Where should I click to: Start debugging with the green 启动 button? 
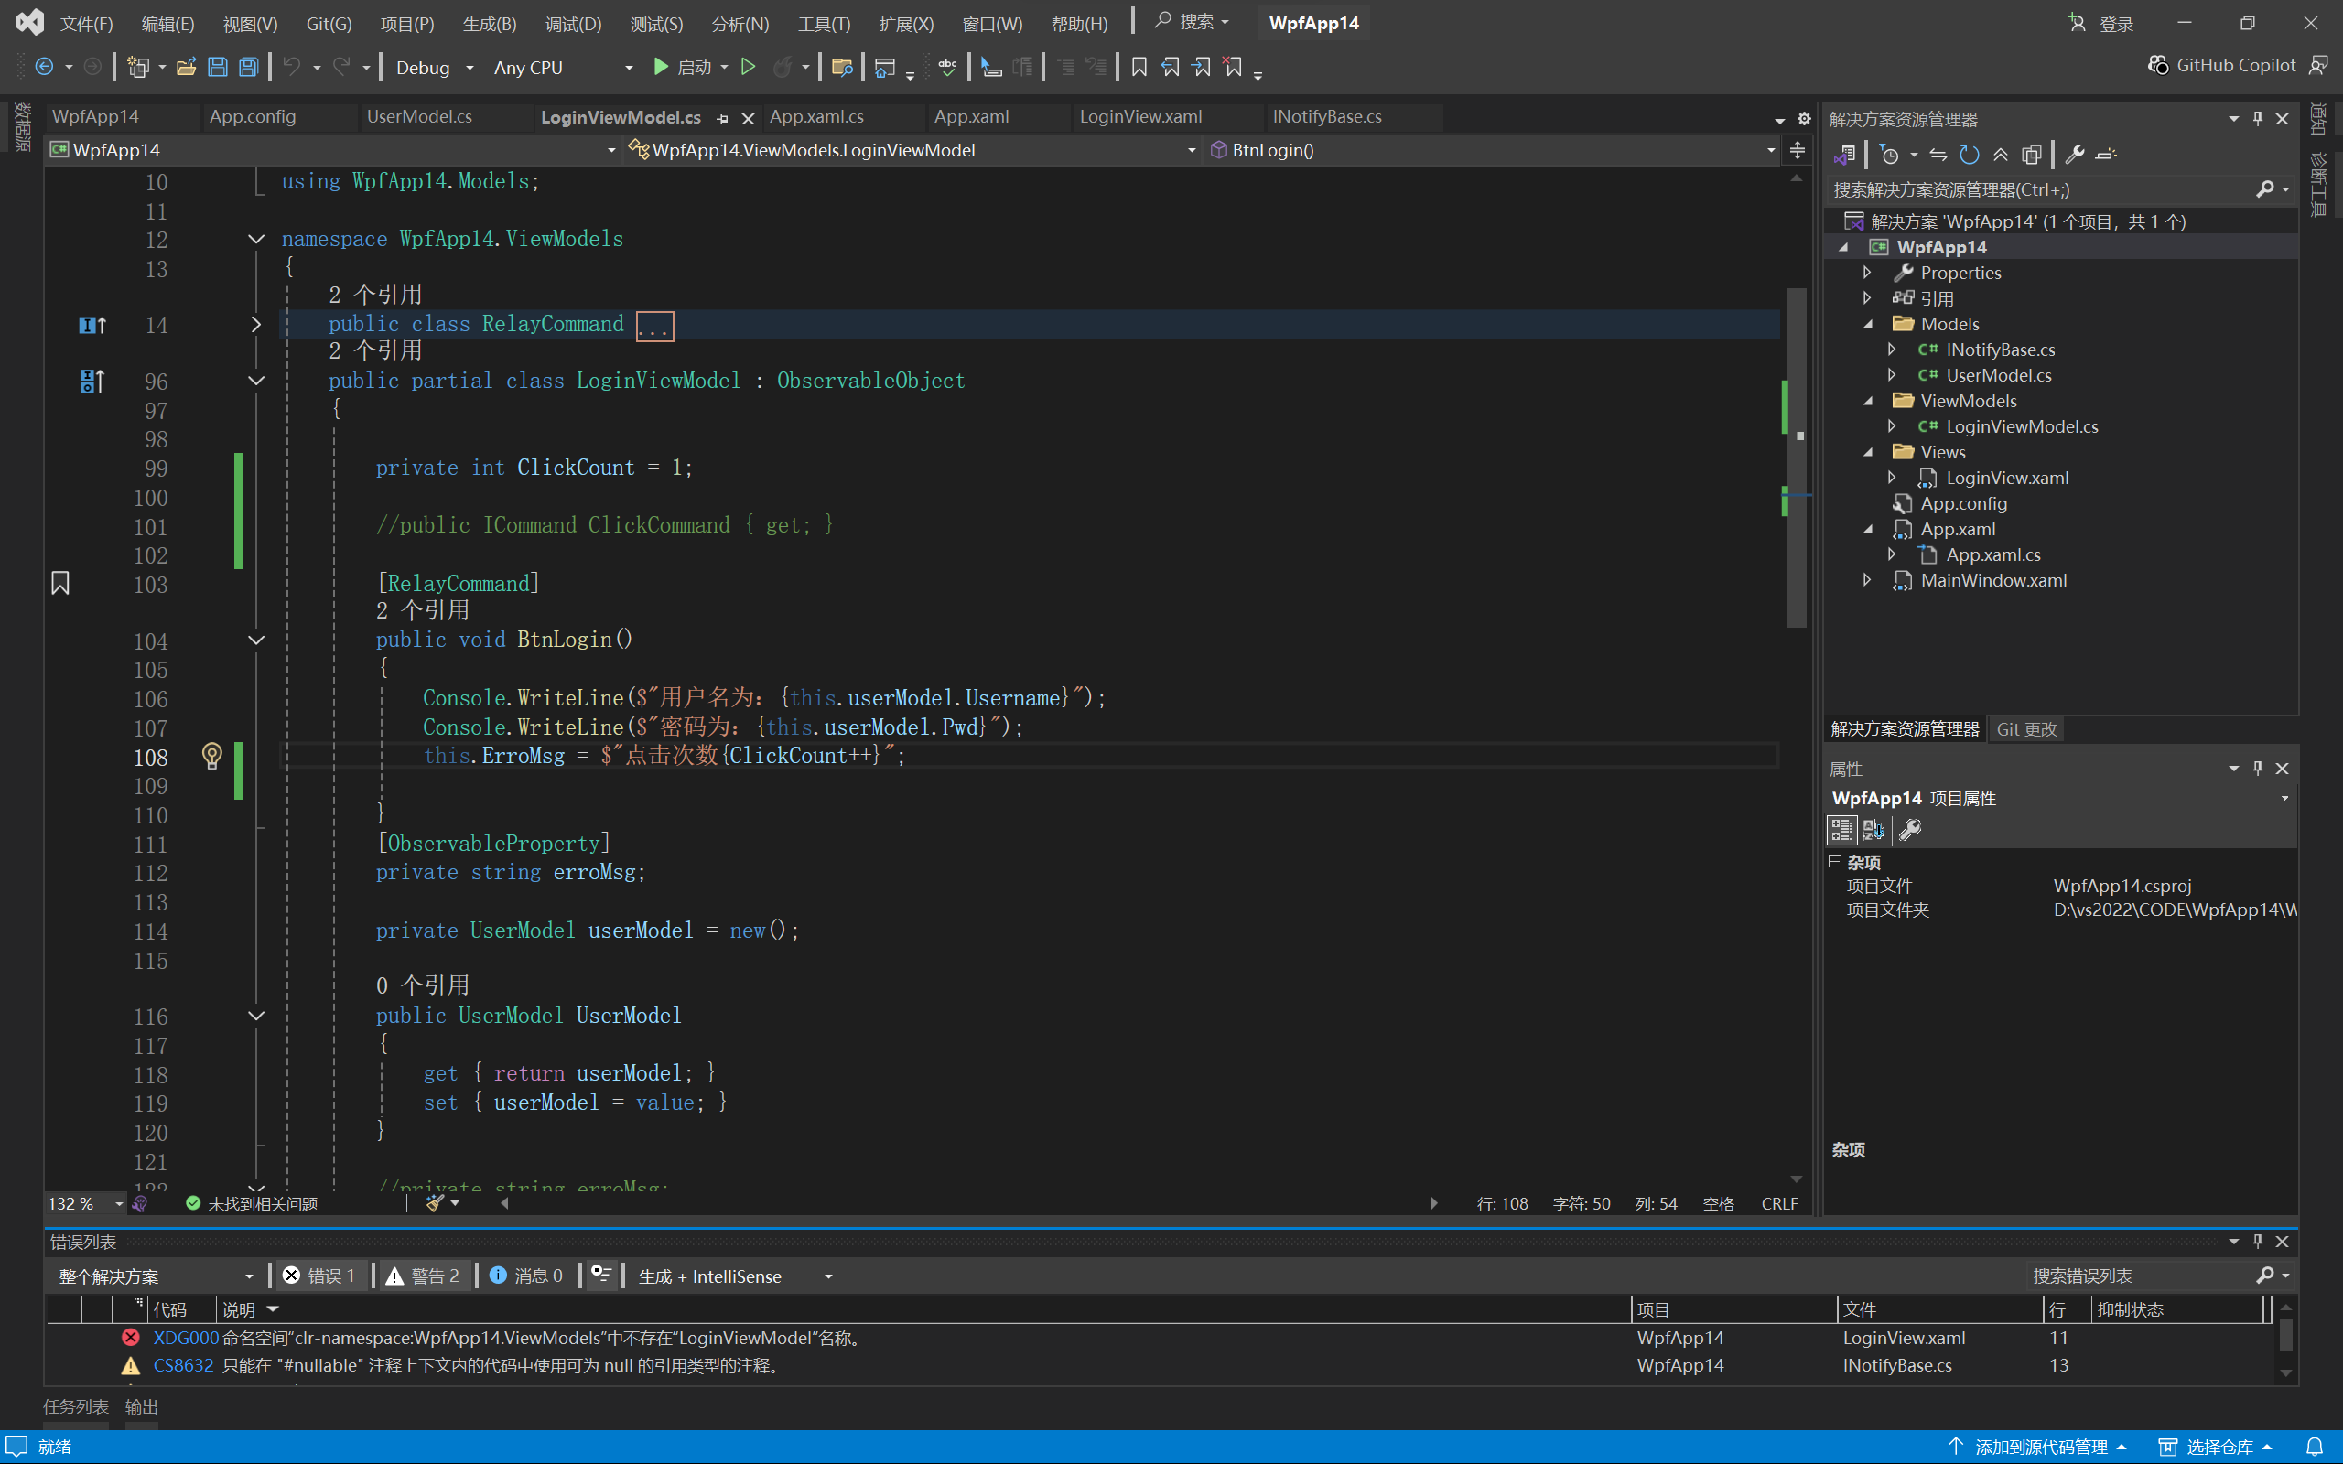pyautogui.click(x=682, y=67)
